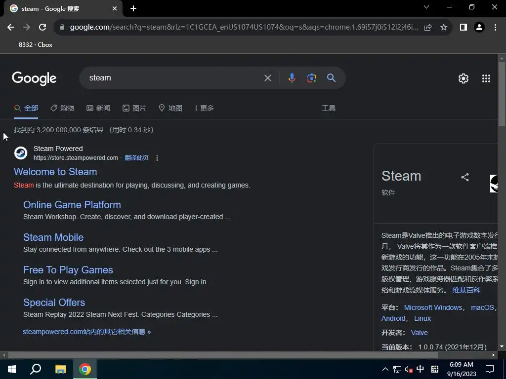Expand the 更多 menu
Image resolution: width=506 pixels, height=379 pixels.
click(x=204, y=108)
